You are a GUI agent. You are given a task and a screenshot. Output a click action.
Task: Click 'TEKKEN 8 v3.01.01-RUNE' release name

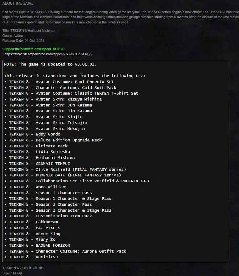click(x=23, y=268)
